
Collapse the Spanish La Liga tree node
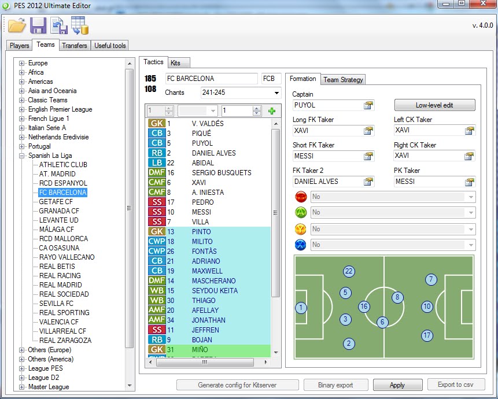[x=22, y=156]
